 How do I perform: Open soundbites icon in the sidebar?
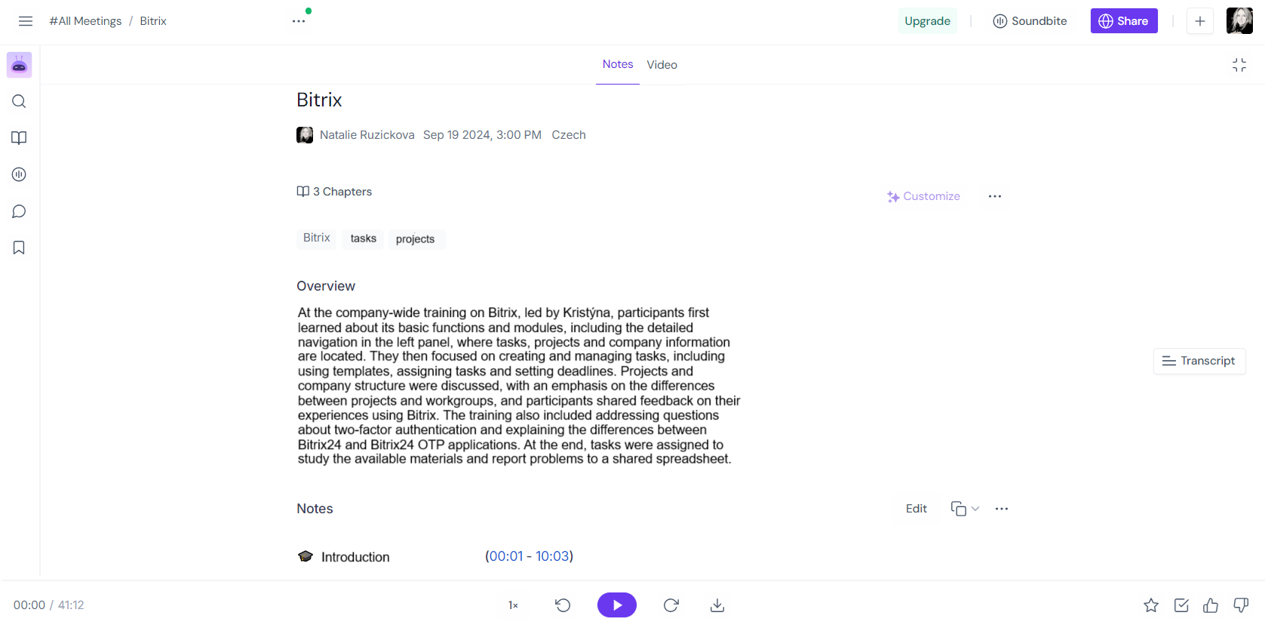pyautogui.click(x=19, y=174)
